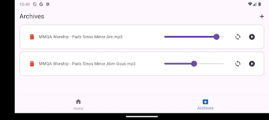269x120 pixels.
Task: Tap the clock showing 10:40
Action: point(25,4)
